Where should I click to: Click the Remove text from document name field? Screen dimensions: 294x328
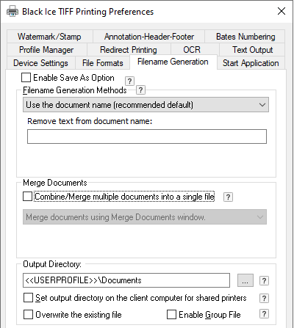pos(147,136)
